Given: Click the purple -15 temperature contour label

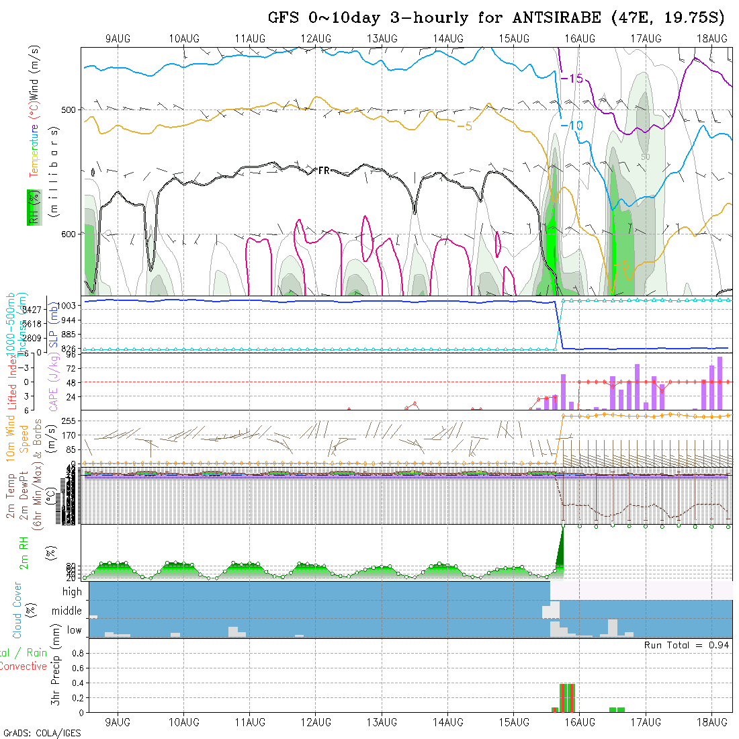Looking at the screenshot, I should (x=572, y=79).
